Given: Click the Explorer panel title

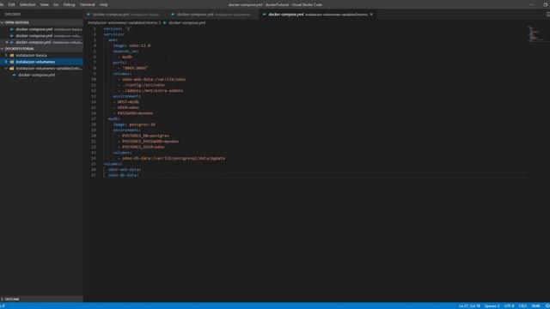Looking at the screenshot, I should point(13,15).
